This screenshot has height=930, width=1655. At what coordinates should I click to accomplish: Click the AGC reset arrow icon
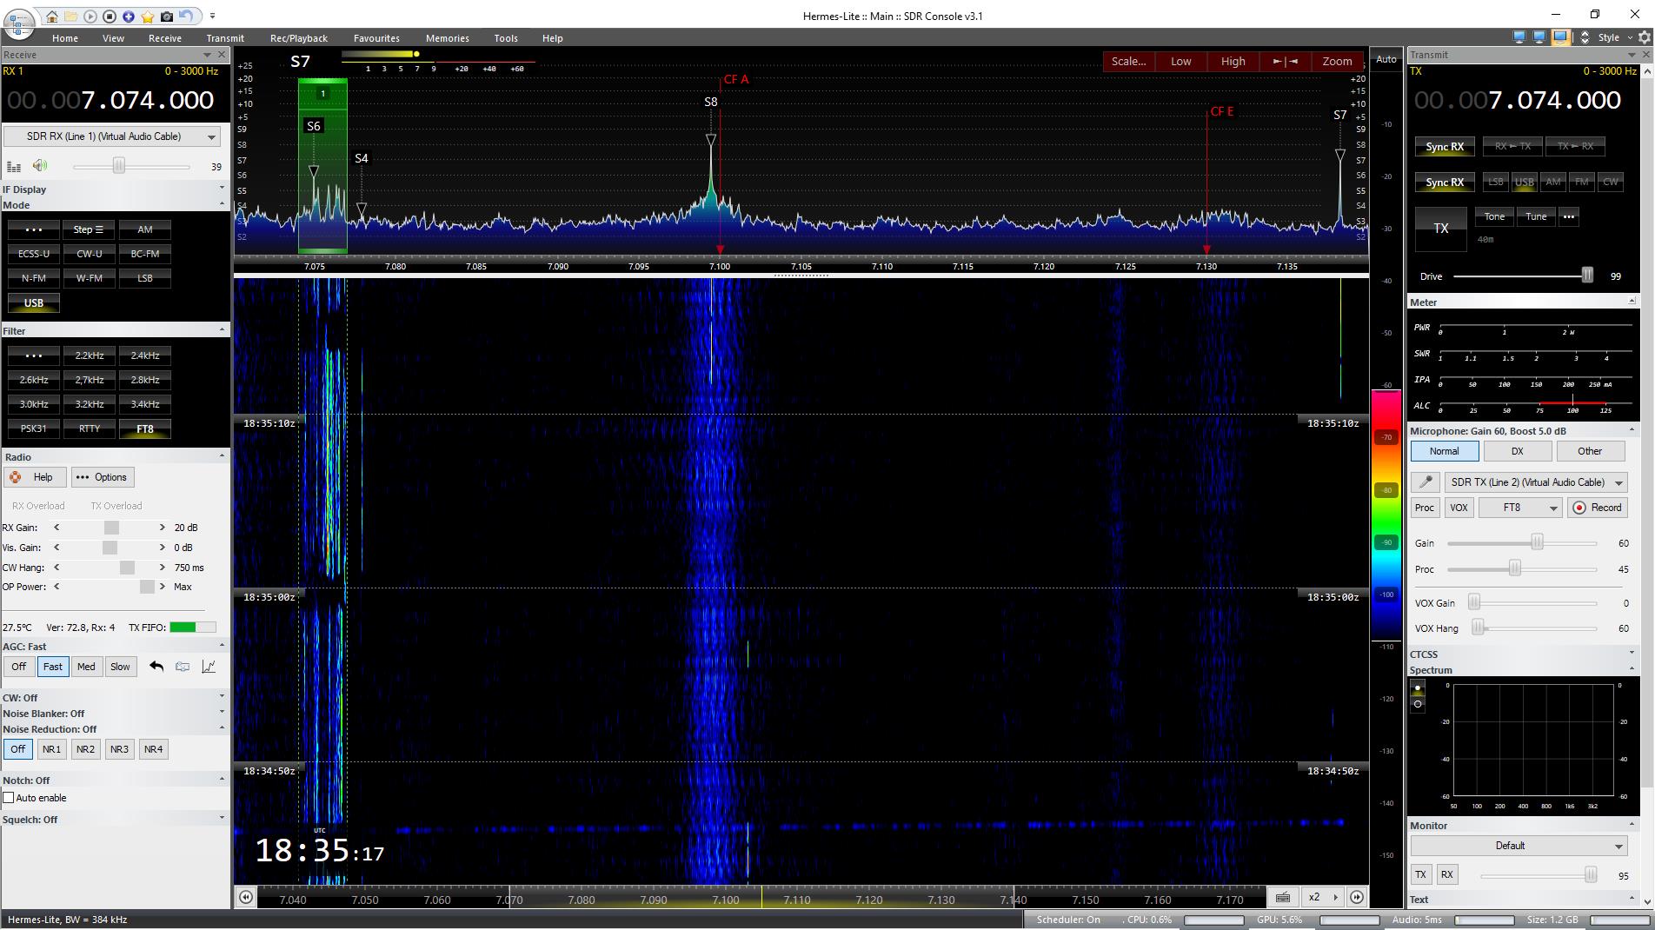click(x=156, y=667)
